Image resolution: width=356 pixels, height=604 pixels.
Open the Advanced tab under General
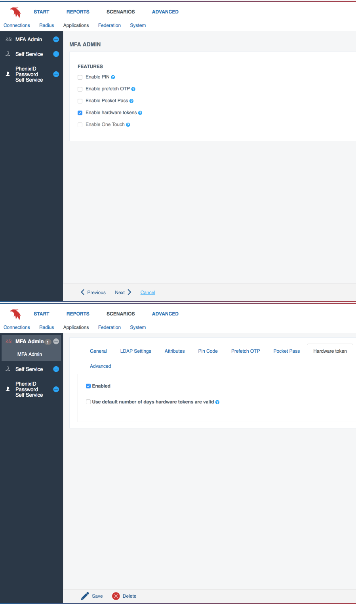101,366
